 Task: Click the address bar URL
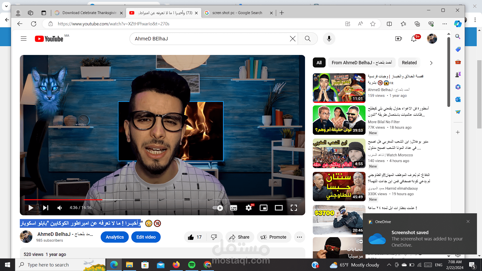click(x=113, y=24)
